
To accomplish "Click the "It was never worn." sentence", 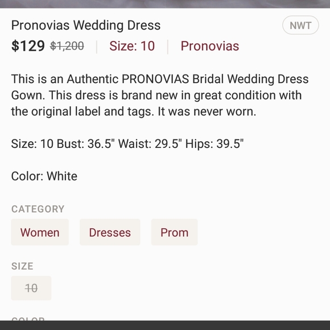I will pos(207,112).
